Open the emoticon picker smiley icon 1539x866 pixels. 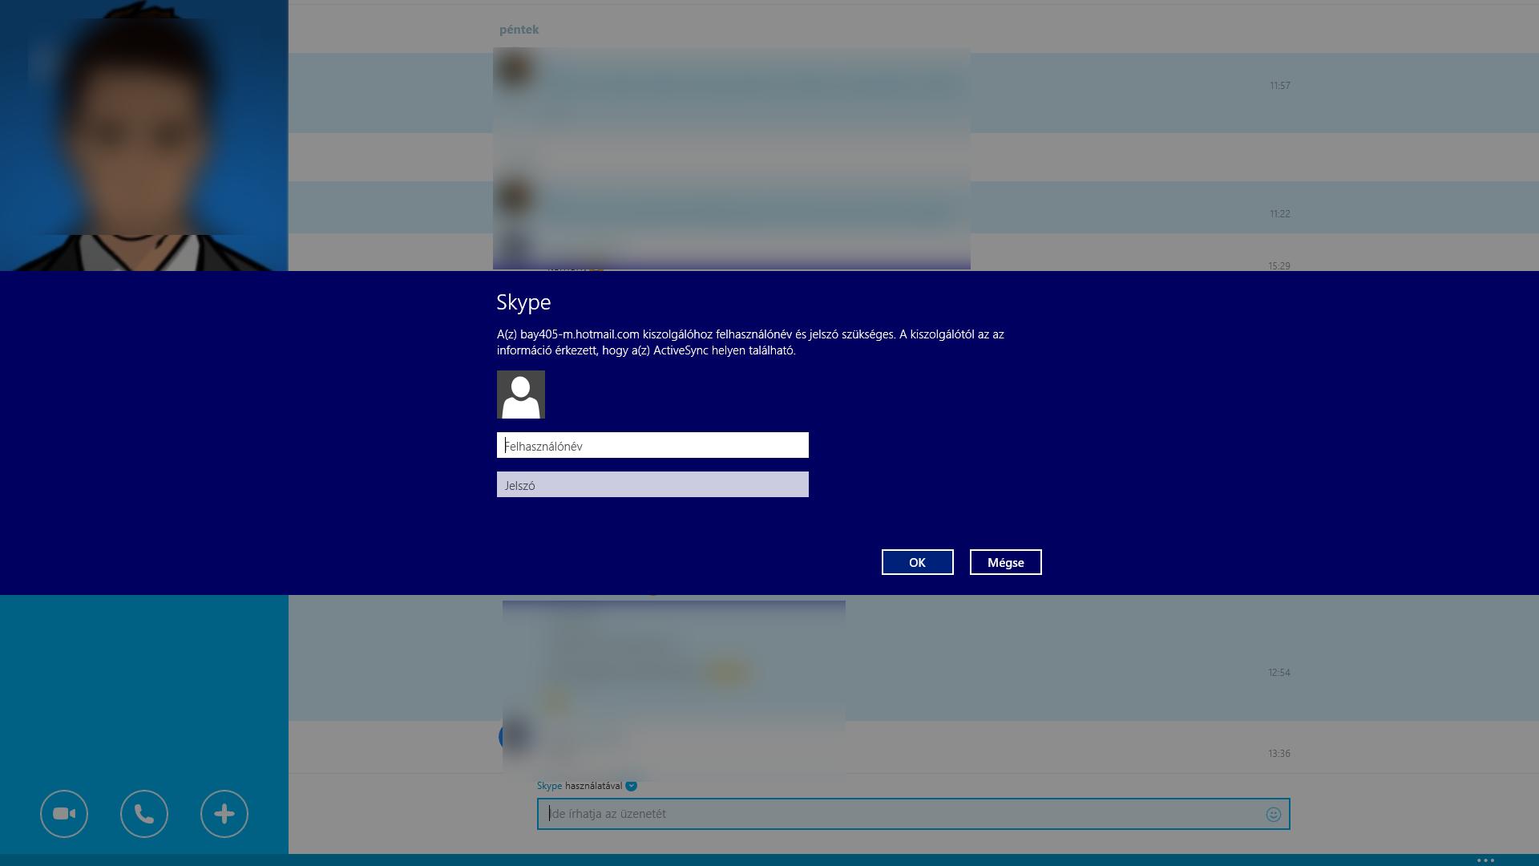click(x=1273, y=815)
